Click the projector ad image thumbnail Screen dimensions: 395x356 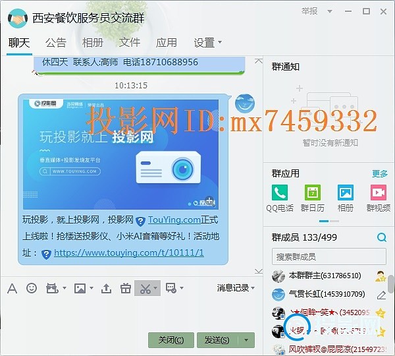tap(120, 154)
